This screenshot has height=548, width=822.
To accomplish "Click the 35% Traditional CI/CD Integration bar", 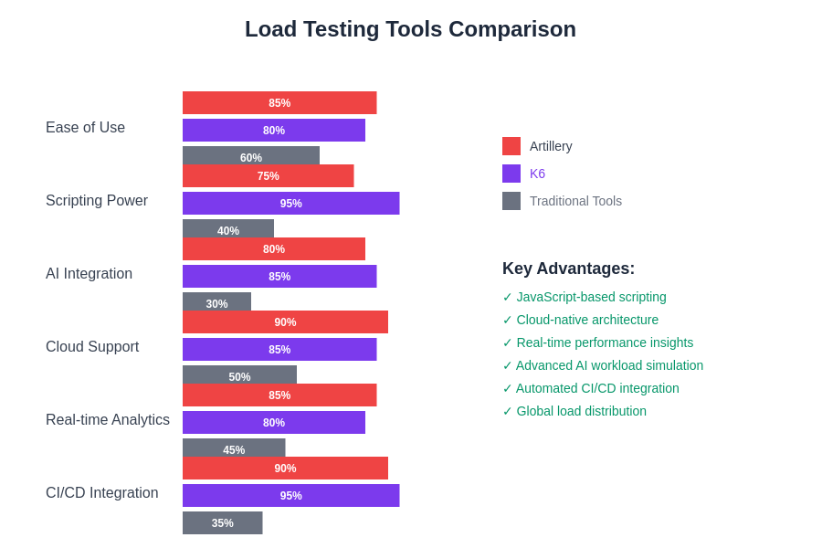I will 222,522.
